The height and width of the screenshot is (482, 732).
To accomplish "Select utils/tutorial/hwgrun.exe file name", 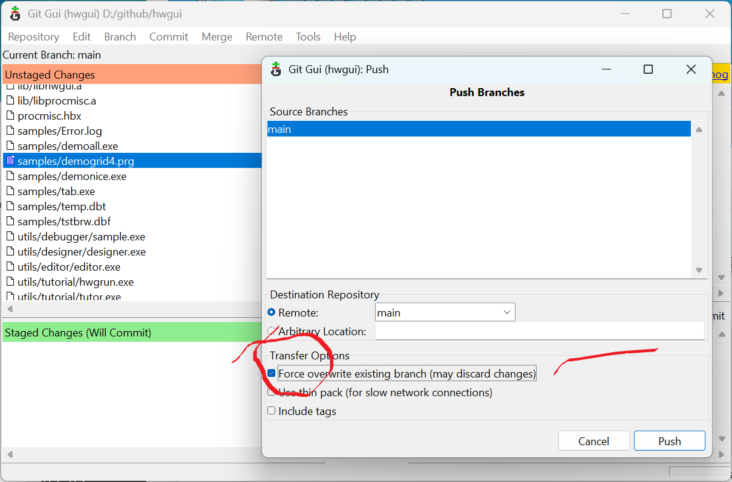I will pos(76,282).
